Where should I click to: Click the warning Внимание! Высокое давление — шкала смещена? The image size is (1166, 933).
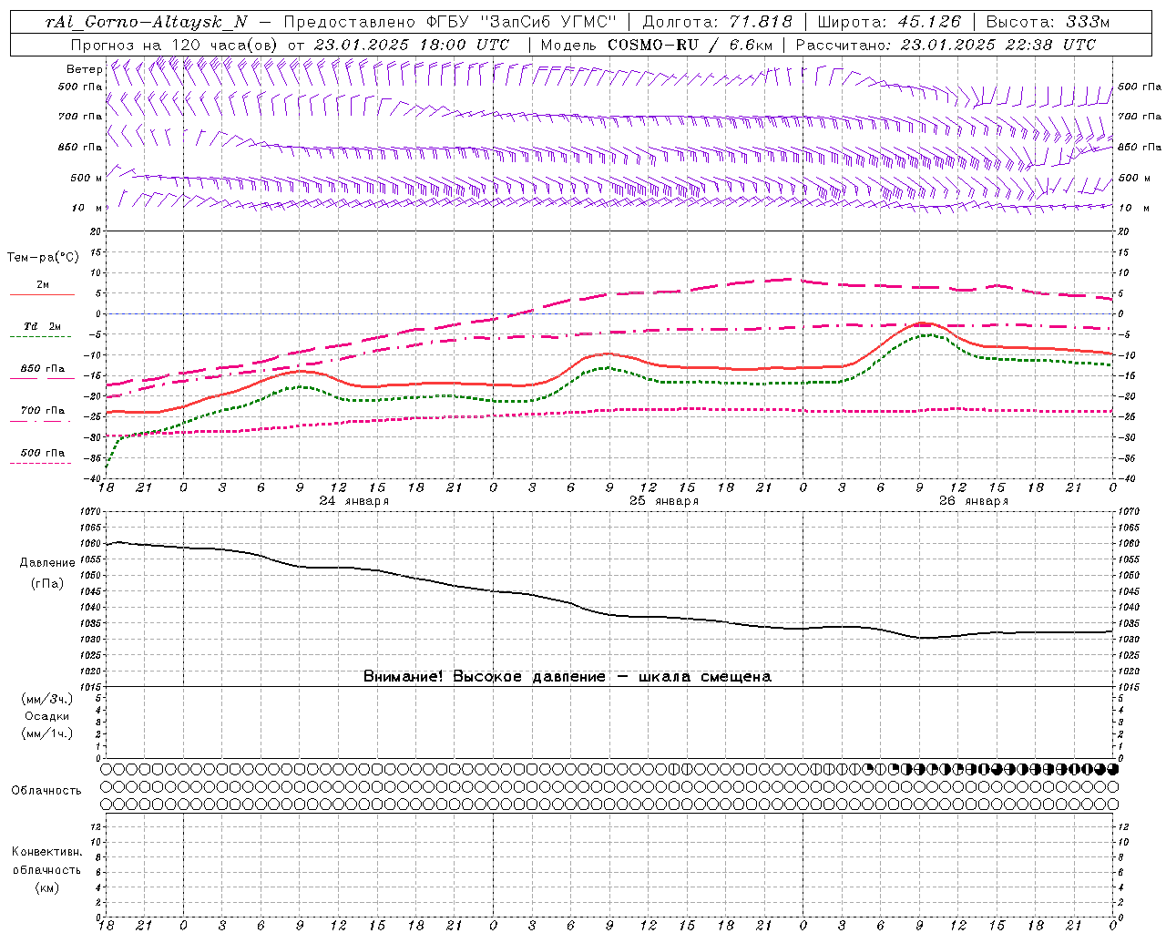pos(568,676)
